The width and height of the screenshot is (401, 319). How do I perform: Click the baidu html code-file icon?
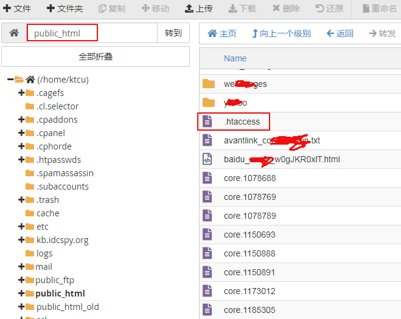pyautogui.click(x=207, y=159)
